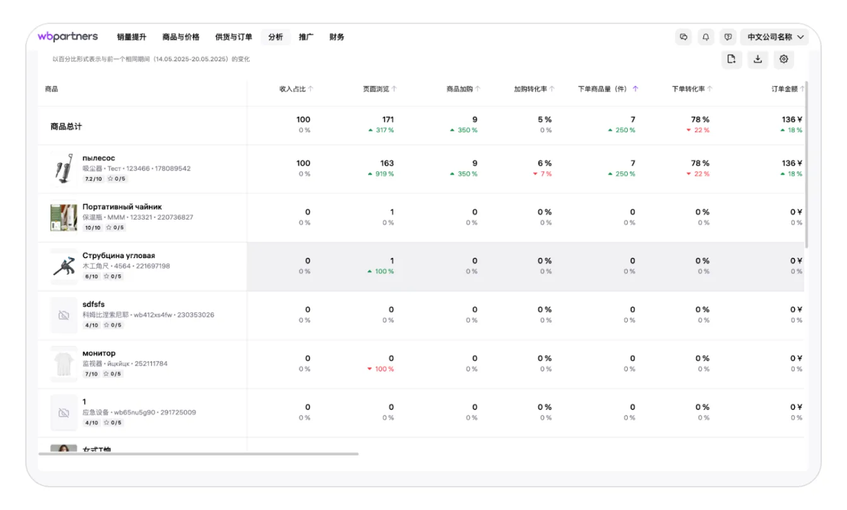Image resolution: width=847 pixels, height=510 pixels.
Task: Open the Струбцина угловая product link
Action: (118, 256)
